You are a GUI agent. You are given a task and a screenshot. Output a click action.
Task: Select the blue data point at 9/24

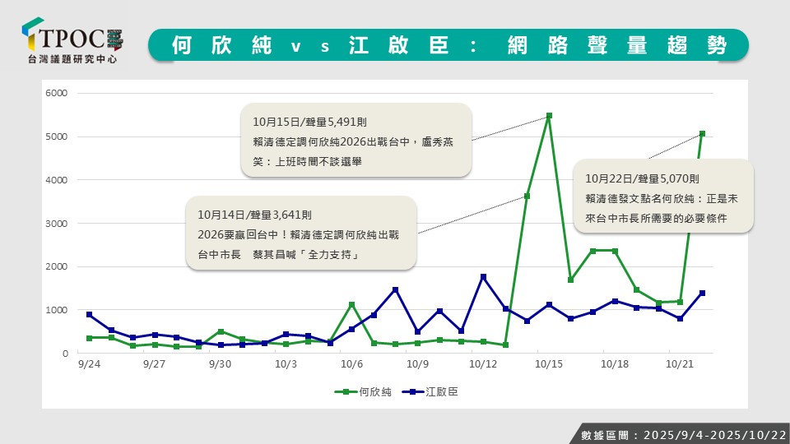point(89,315)
